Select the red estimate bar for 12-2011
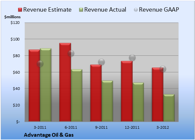The image size is (195, 140). pos(127,91)
